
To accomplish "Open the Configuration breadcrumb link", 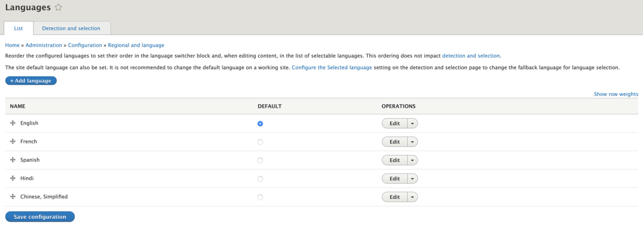I will [85, 45].
